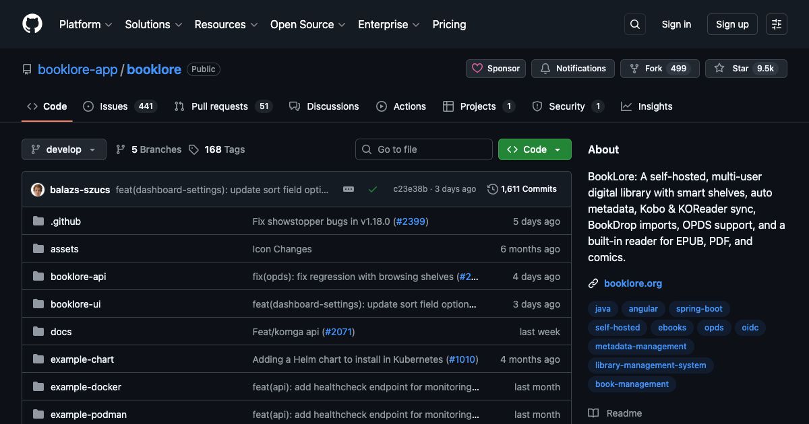Click the Sign up button
Screen dimensions: 809x424
732,24
